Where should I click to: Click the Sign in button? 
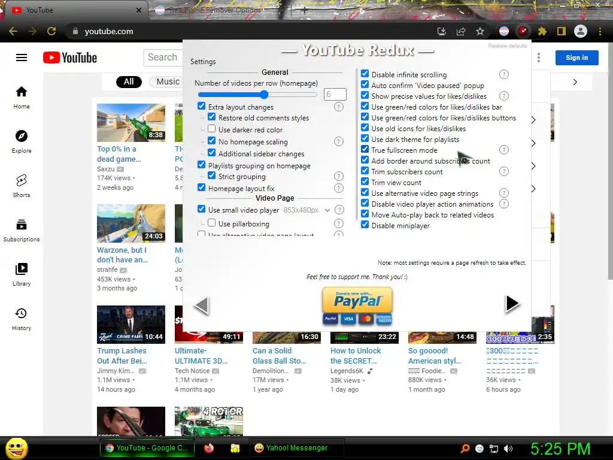pyautogui.click(x=576, y=57)
